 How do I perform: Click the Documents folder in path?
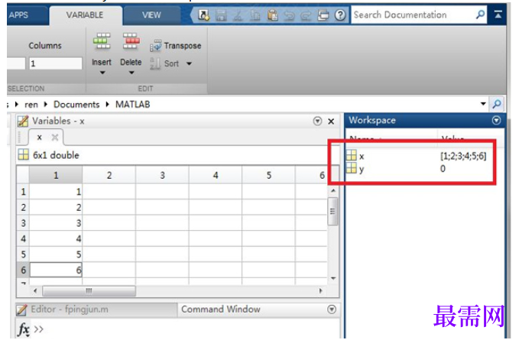click(76, 105)
